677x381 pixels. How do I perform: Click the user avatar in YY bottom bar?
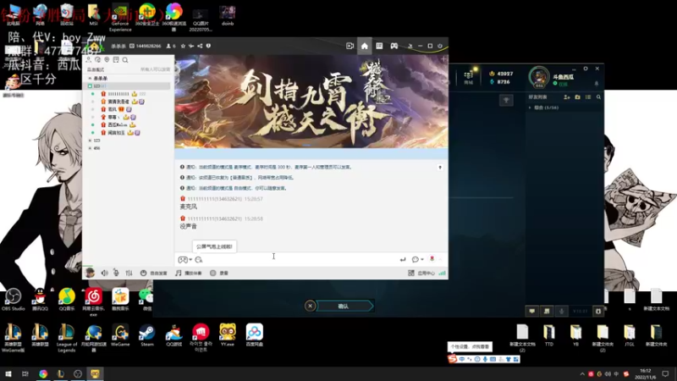[90, 273]
